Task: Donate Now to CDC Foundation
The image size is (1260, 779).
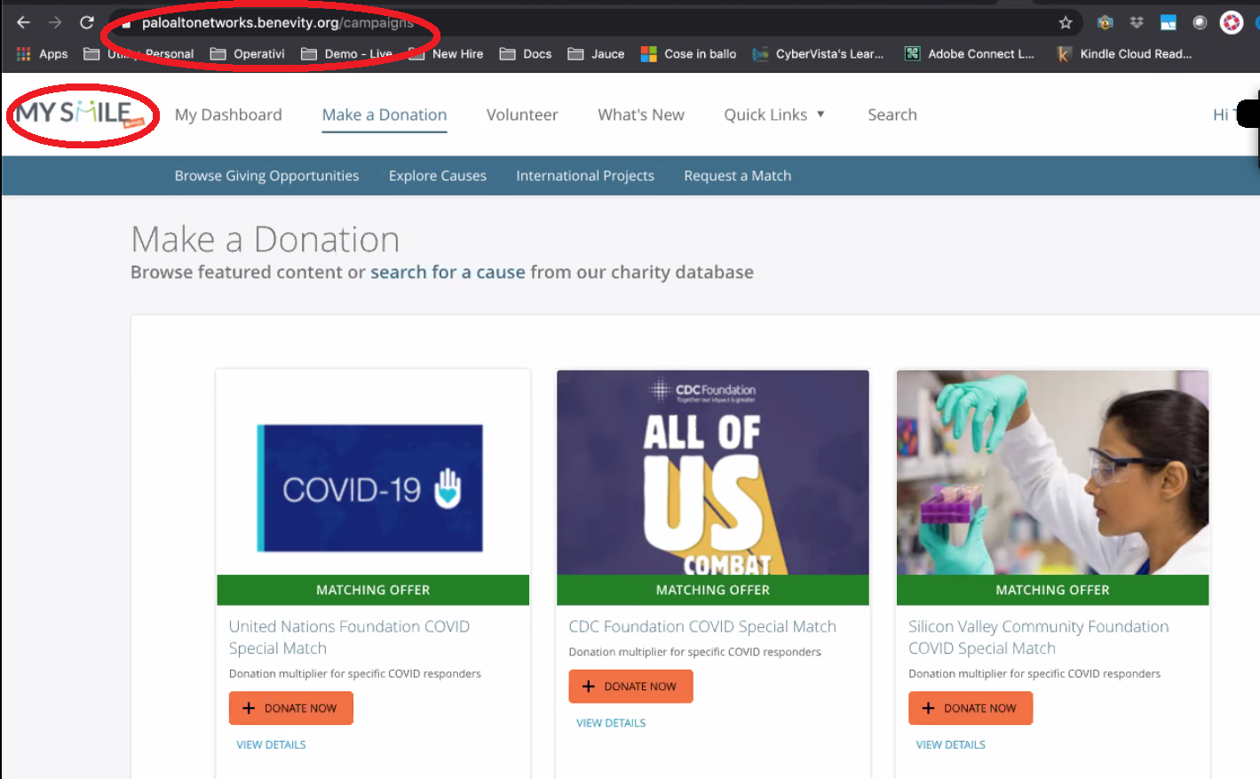Action: [630, 687]
